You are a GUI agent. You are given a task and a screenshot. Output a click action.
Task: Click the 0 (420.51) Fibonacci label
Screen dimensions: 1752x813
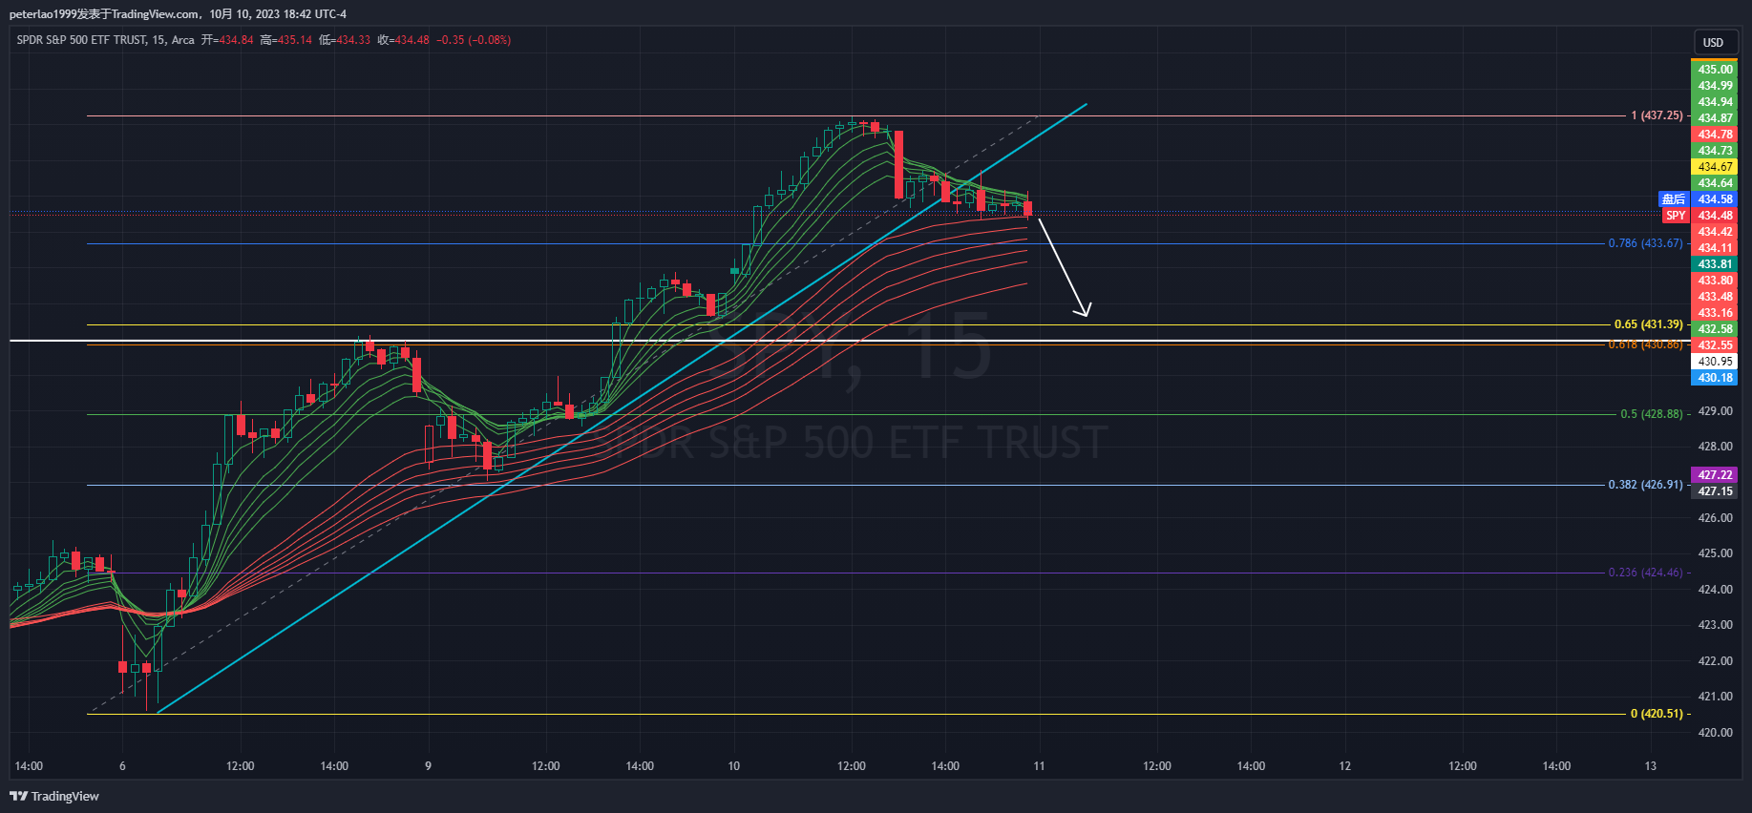(x=1657, y=714)
